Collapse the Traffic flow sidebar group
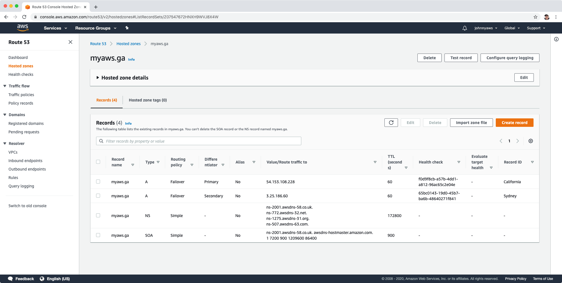Viewport: 562px width, 283px height. tap(5, 86)
